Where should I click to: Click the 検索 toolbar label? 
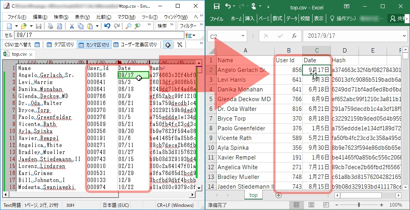[162, 26]
